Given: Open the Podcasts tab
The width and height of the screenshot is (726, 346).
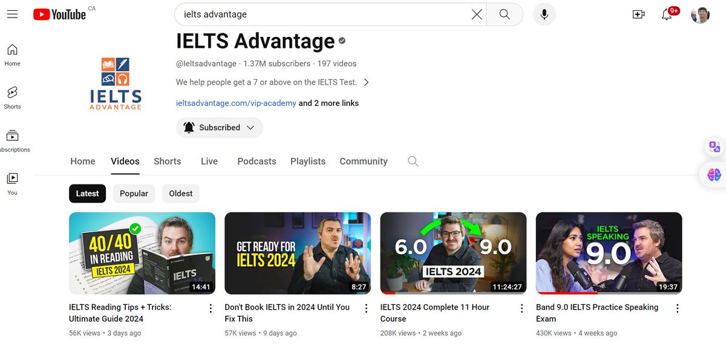Looking at the screenshot, I should coord(257,161).
